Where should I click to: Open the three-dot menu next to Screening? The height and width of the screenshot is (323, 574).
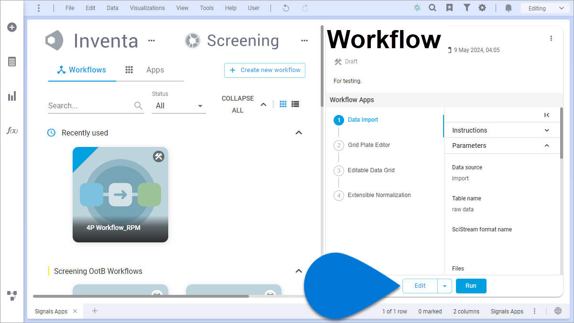click(304, 41)
